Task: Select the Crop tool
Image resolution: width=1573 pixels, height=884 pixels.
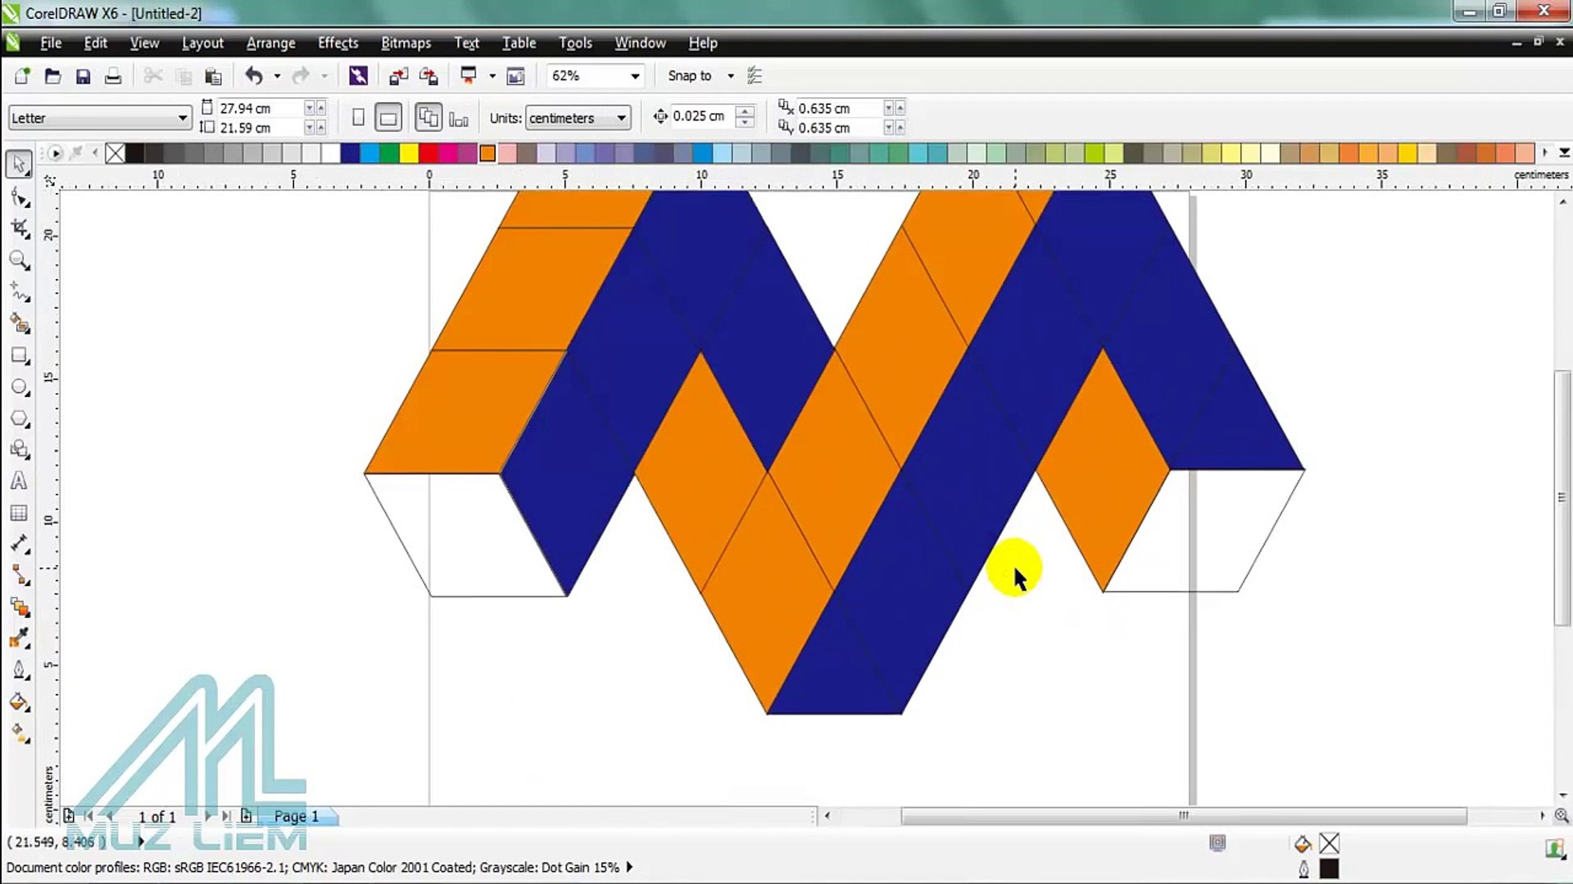Action: pyautogui.click(x=19, y=228)
